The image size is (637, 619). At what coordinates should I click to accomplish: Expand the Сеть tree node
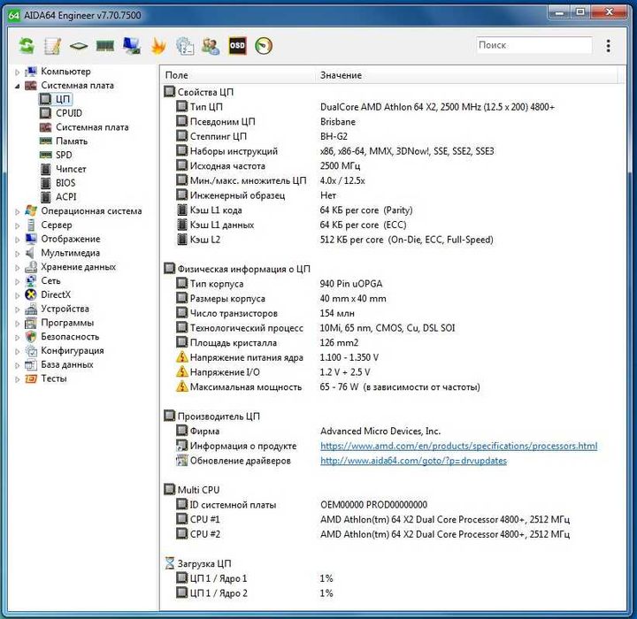point(17,281)
